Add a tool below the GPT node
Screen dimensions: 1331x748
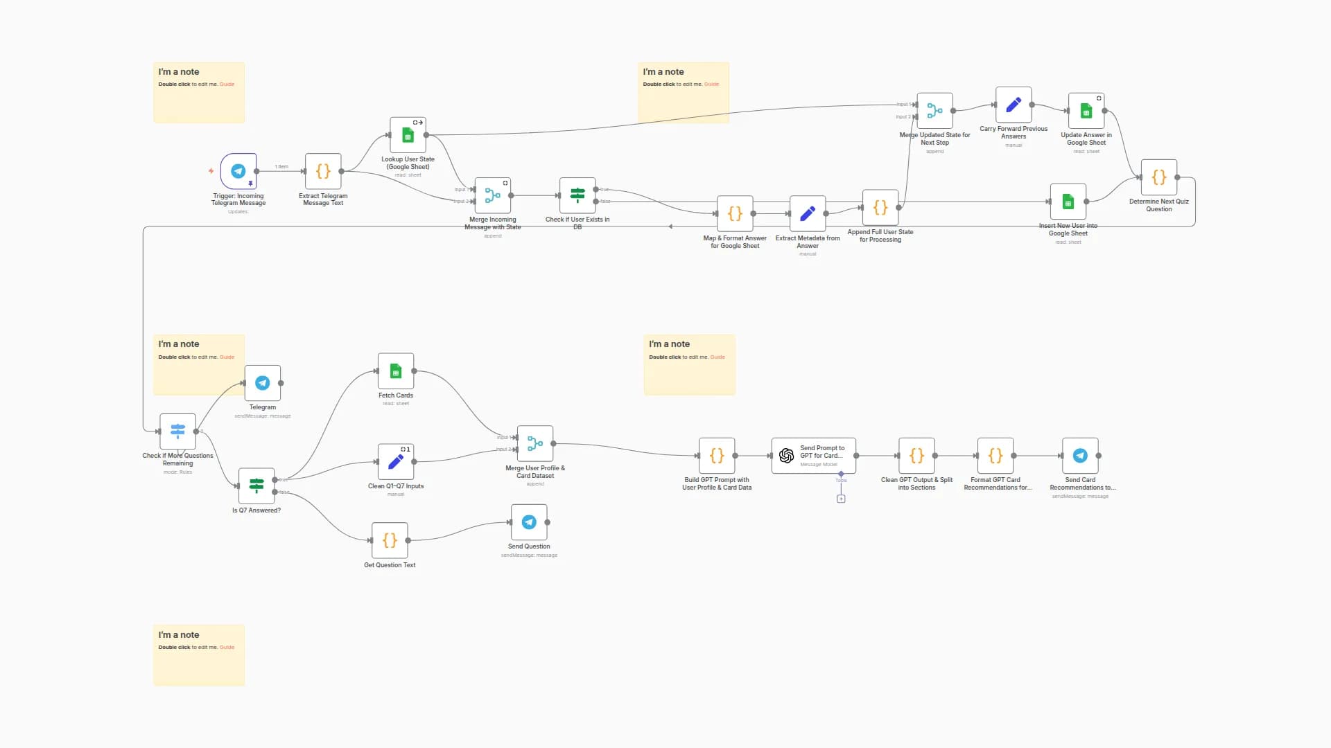[x=841, y=498]
